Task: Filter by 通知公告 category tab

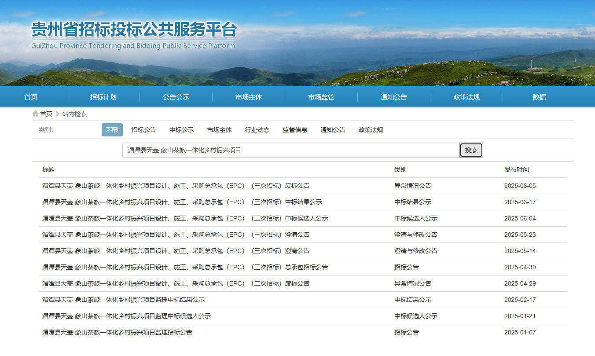Action: pyautogui.click(x=333, y=130)
